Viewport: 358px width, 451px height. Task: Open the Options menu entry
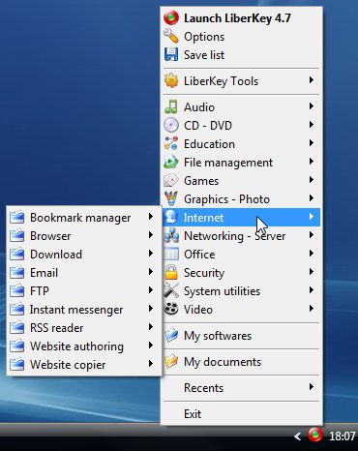(x=241, y=37)
